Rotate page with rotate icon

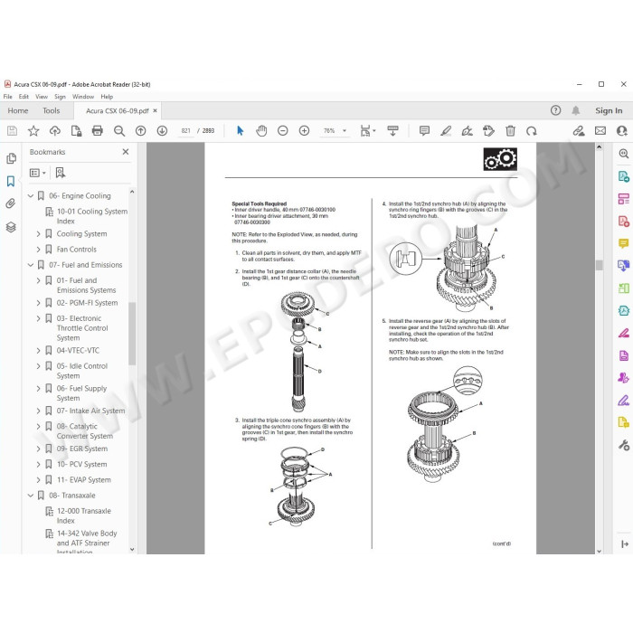pyautogui.click(x=532, y=131)
